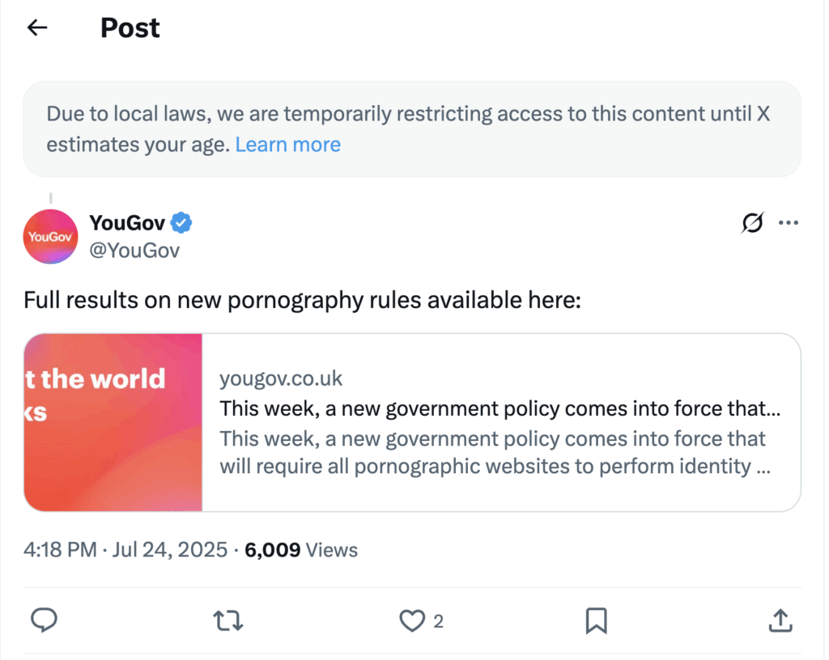Repost this YouGov post

(227, 620)
